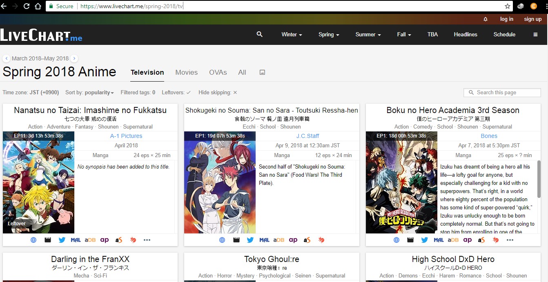This screenshot has height=282, width=548.
Task: Open the site search magnifier icon
Action: click(259, 34)
